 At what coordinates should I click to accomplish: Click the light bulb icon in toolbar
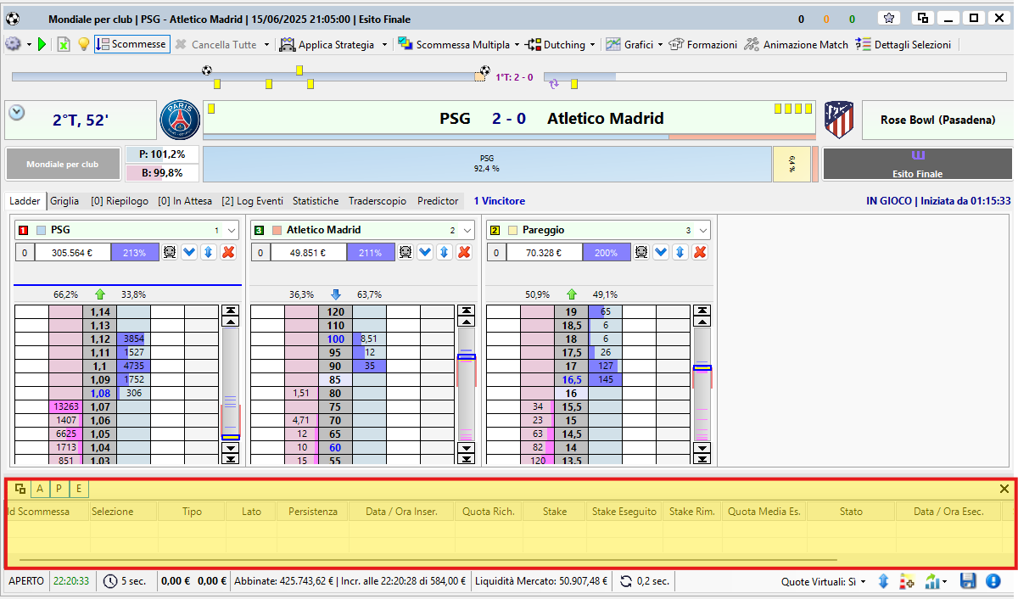pos(83,44)
